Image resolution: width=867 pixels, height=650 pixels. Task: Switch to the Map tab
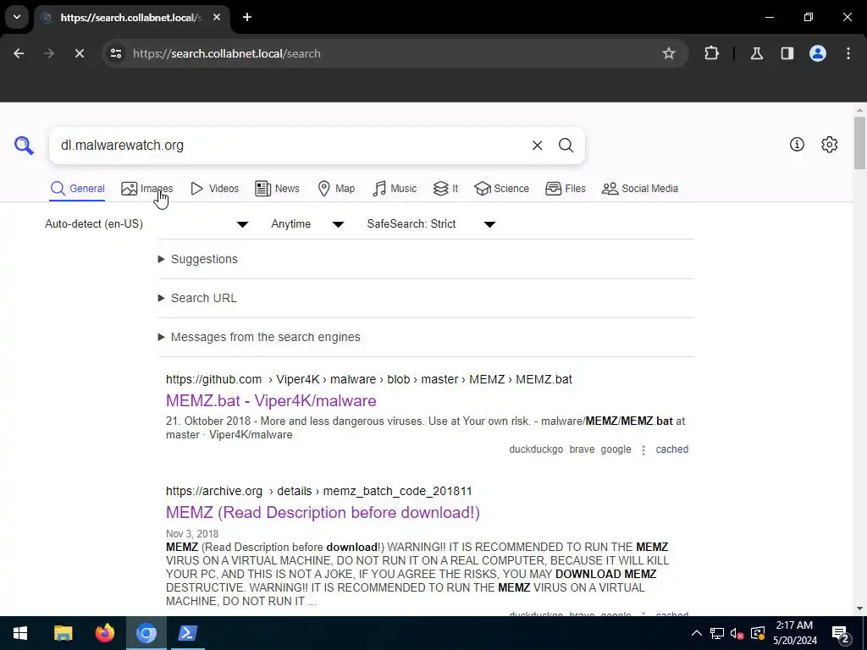click(x=336, y=189)
